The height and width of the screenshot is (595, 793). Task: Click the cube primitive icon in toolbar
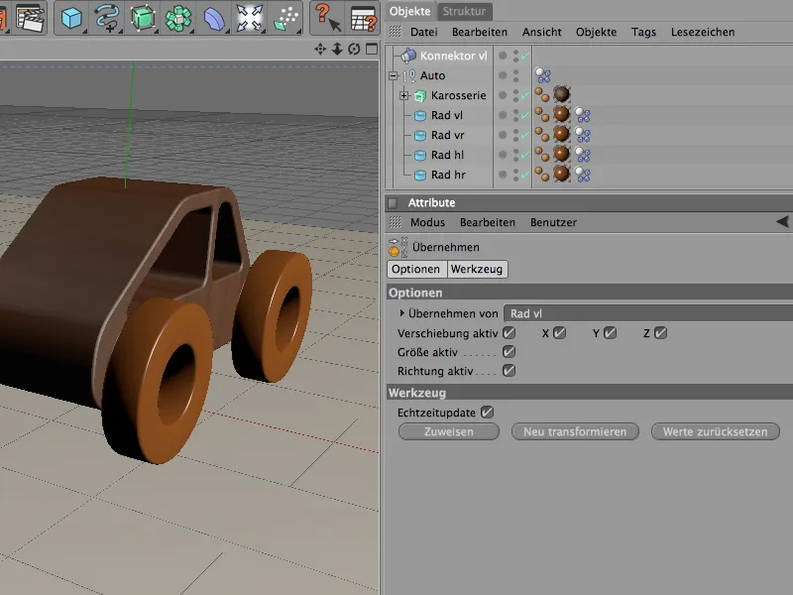[x=72, y=18]
